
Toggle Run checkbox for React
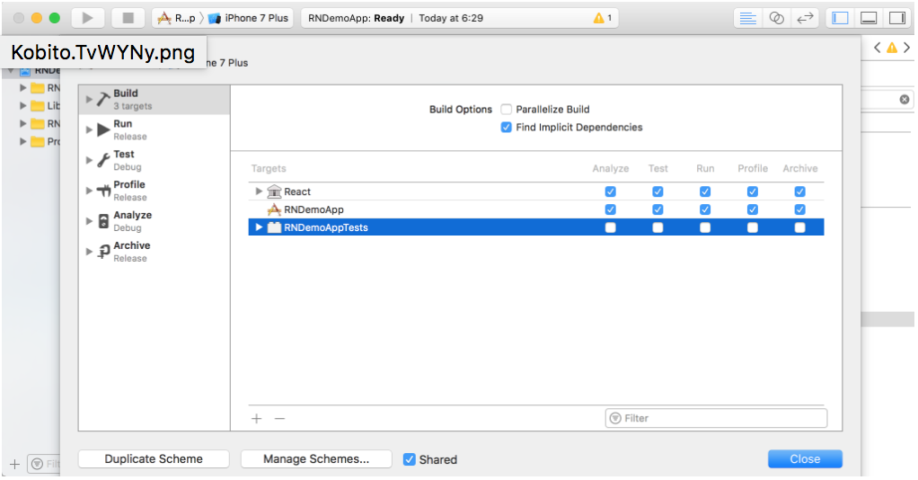(x=705, y=191)
